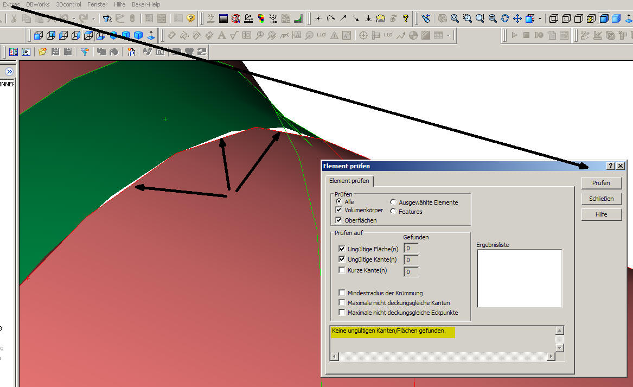Uncheck the Volumenkörper checkbox
This screenshot has height=387, width=633.
tap(338, 210)
